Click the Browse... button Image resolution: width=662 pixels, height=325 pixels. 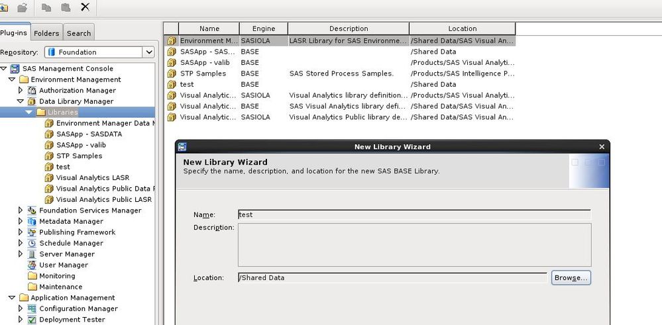(x=571, y=278)
